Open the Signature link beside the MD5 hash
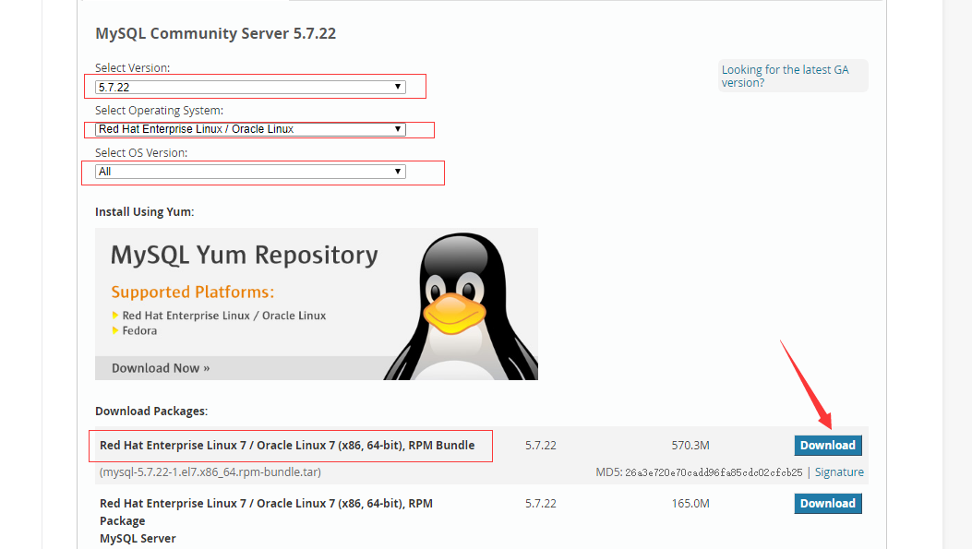 point(839,472)
